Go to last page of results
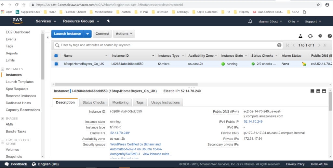The width and height of the screenshot is (333, 168). pyautogui.click(x=325, y=45)
